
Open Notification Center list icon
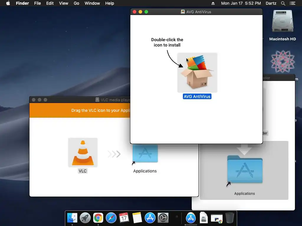tap(292, 3)
